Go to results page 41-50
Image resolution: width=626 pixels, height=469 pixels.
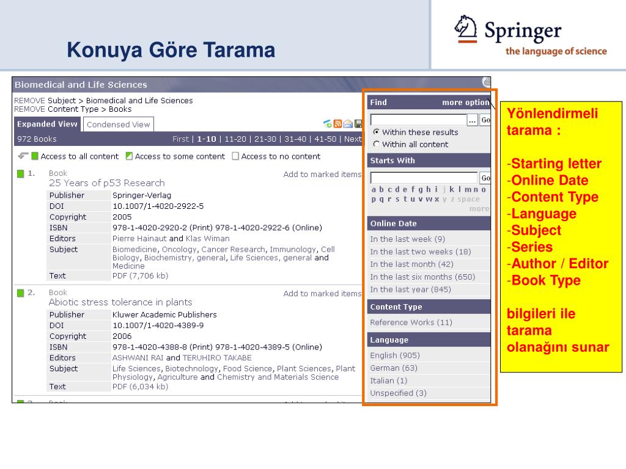(325, 139)
